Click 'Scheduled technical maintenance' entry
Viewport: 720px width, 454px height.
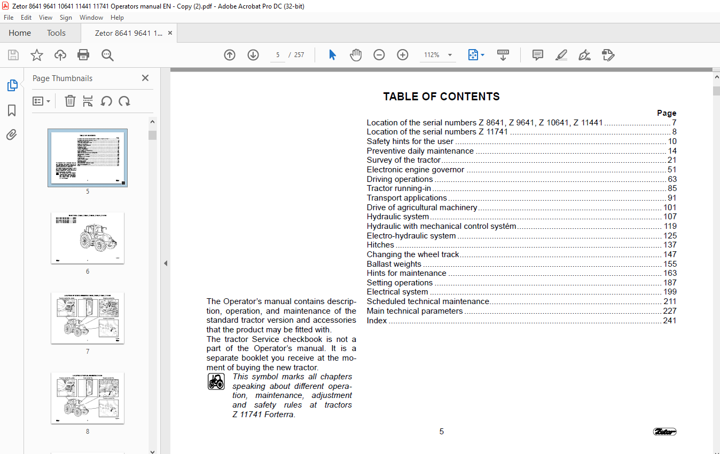[x=521, y=301]
